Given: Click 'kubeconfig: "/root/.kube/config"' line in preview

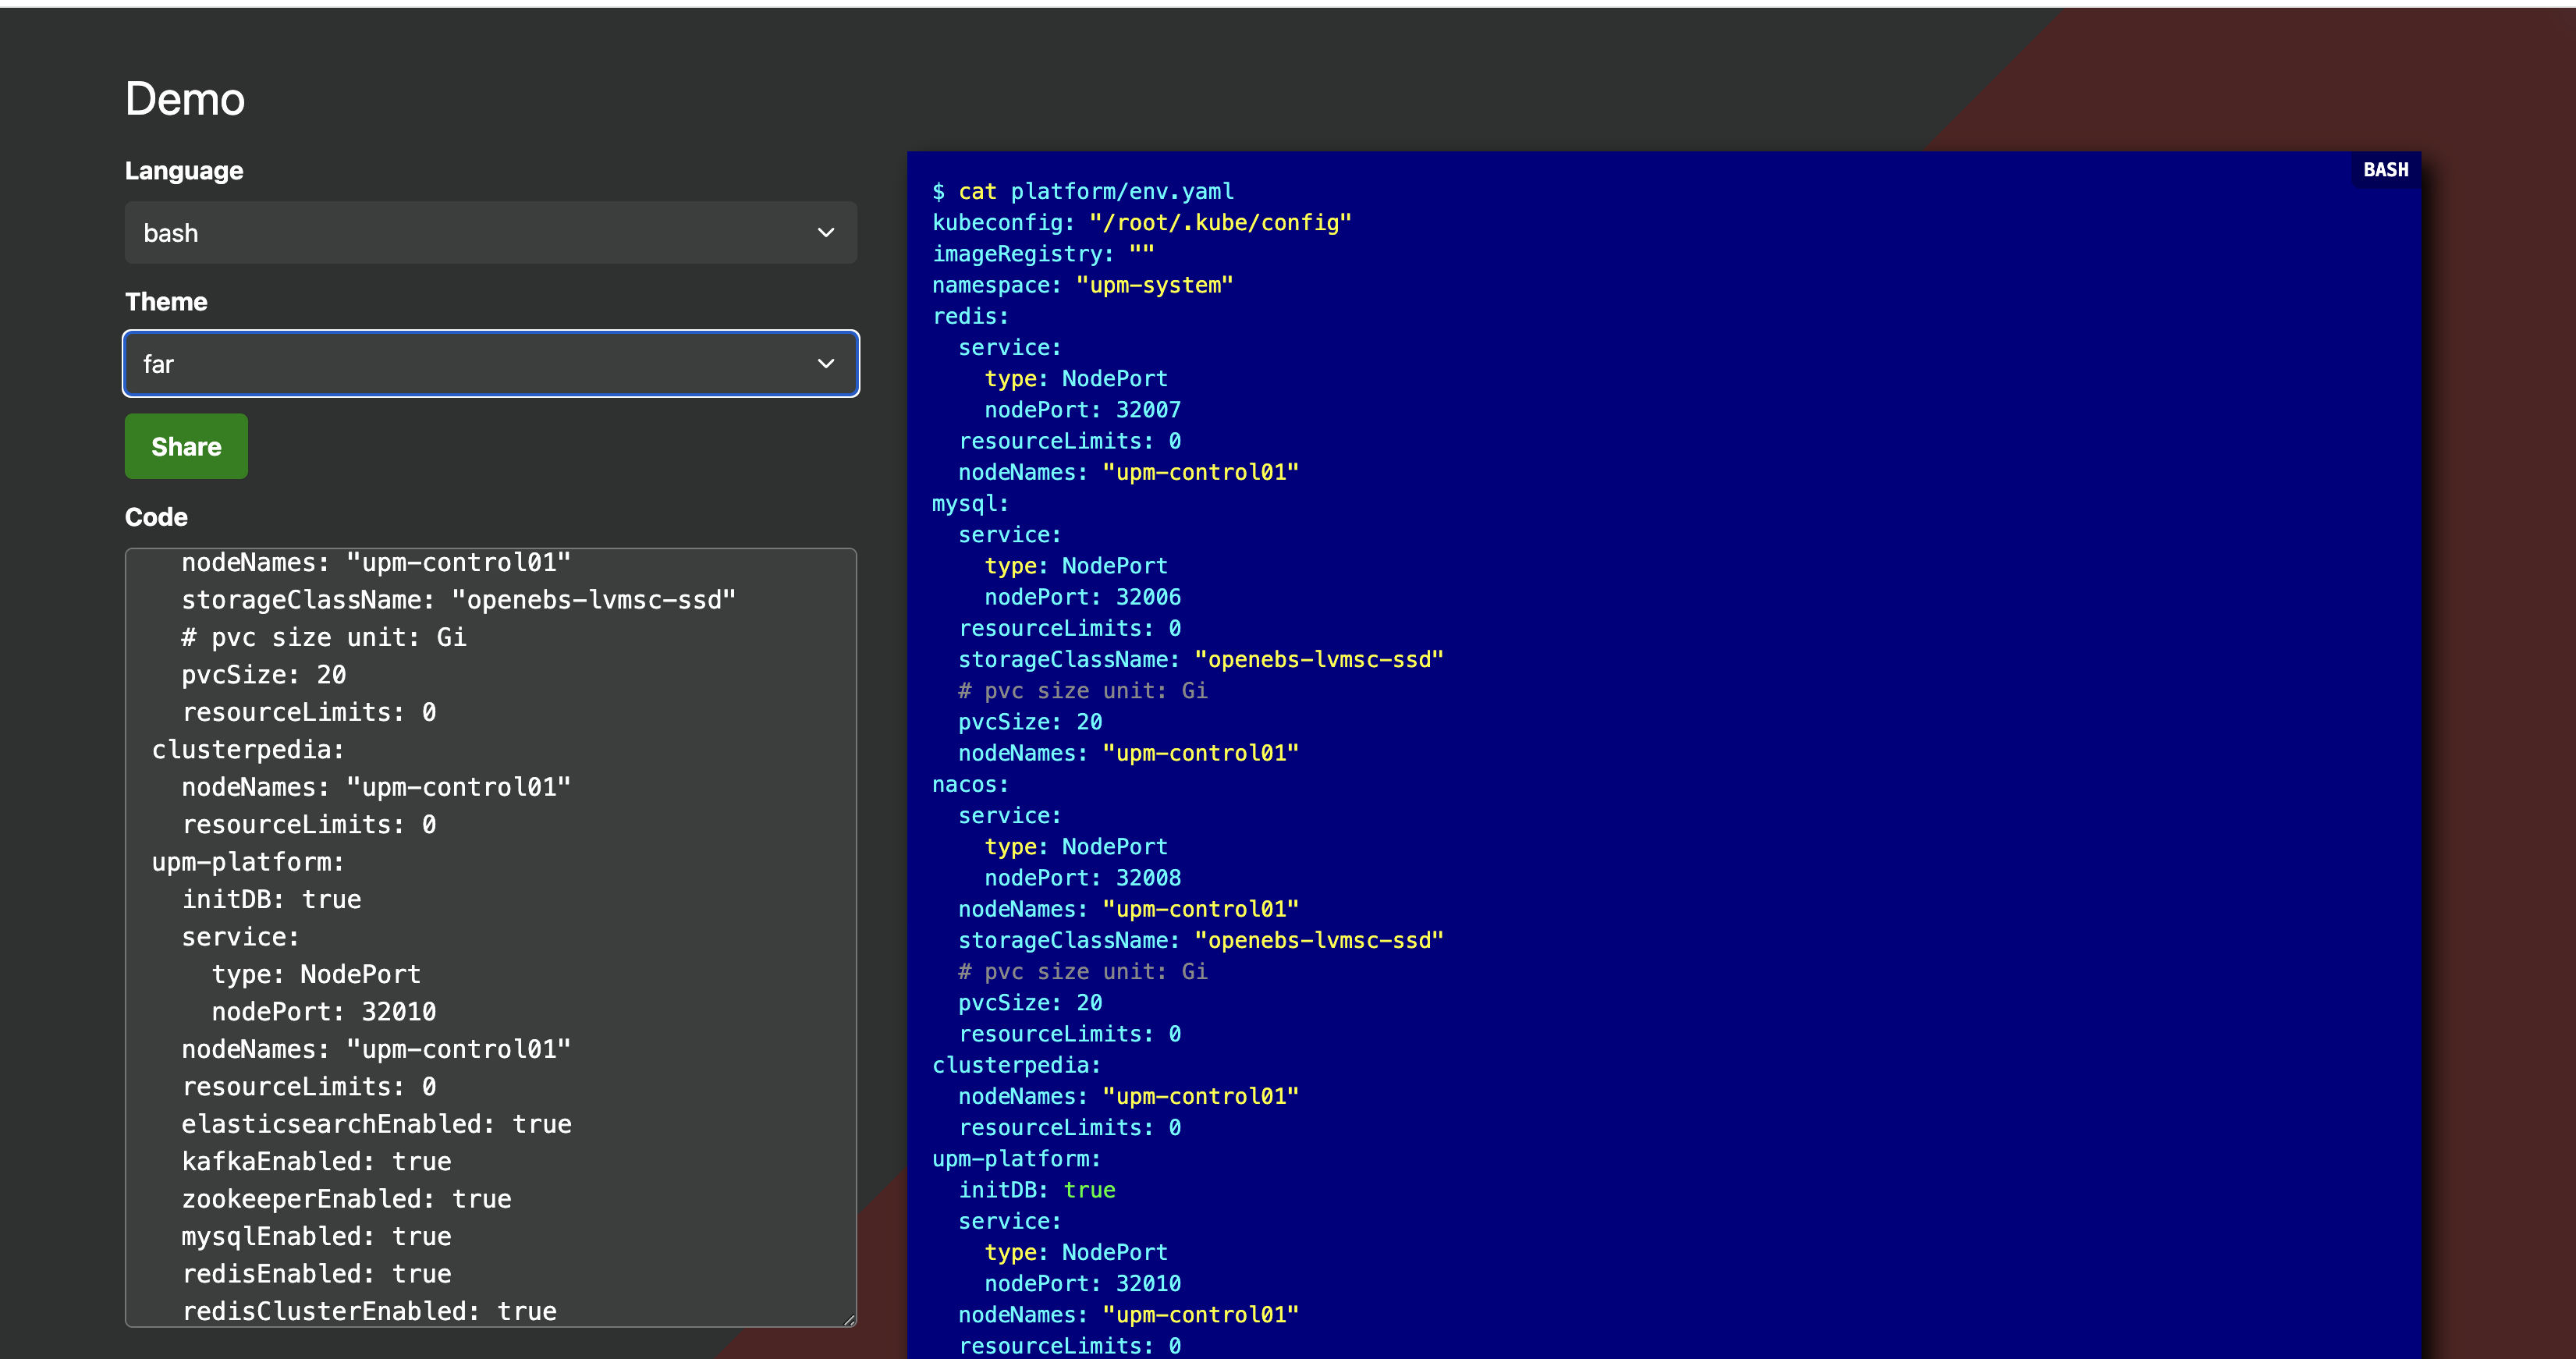Looking at the screenshot, I should [1142, 222].
